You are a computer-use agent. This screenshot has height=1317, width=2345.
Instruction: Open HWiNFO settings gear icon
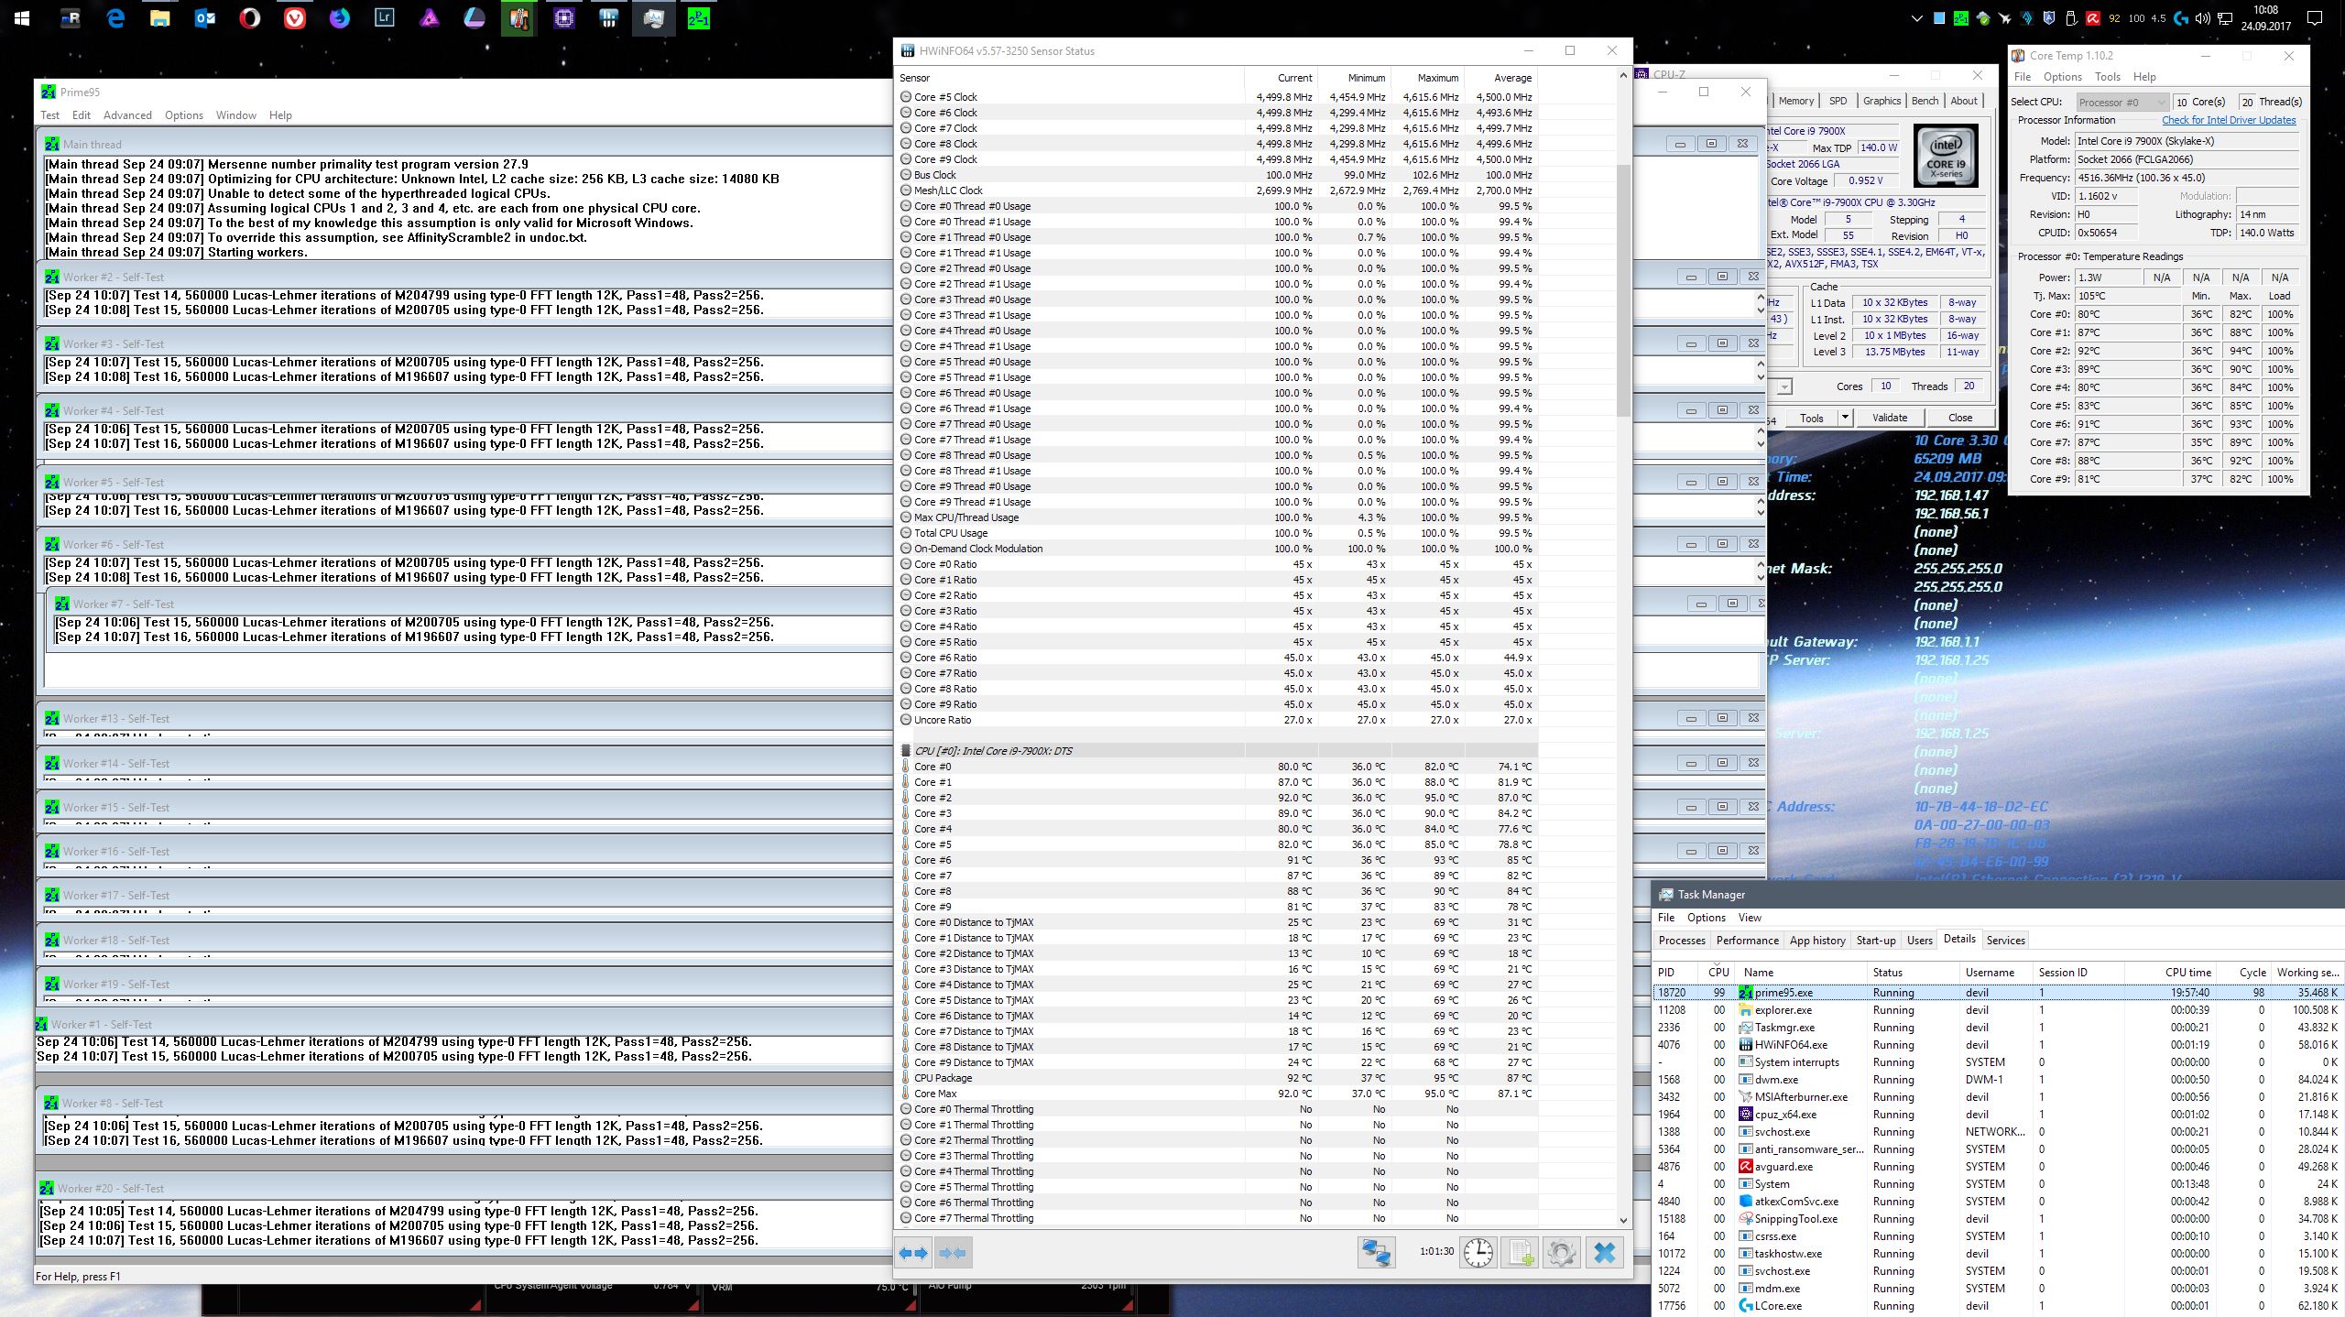(1562, 1252)
